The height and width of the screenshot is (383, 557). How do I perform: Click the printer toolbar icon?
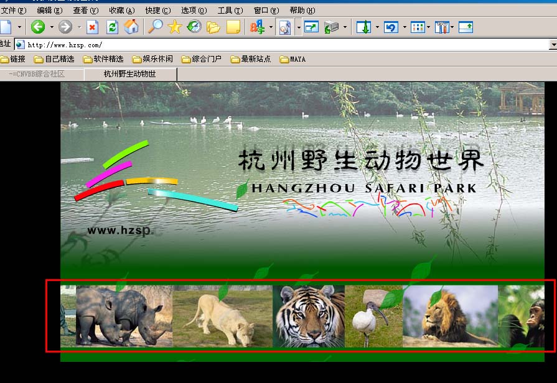coord(332,27)
